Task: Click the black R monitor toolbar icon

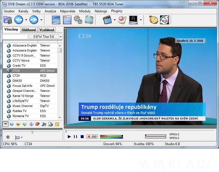Action: click(x=133, y=20)
